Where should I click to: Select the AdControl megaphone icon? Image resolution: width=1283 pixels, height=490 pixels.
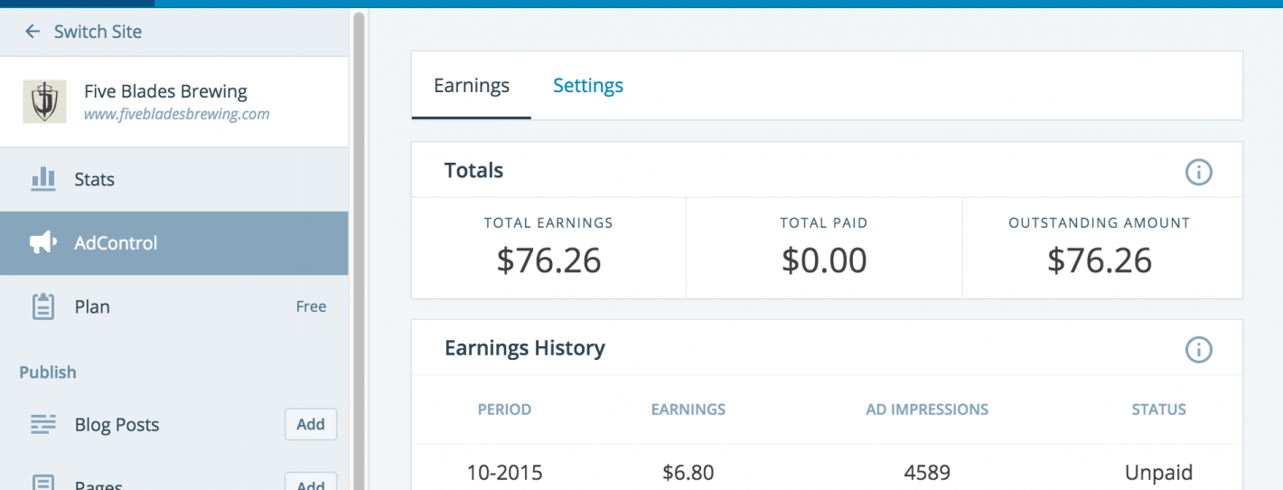[43, 242]
